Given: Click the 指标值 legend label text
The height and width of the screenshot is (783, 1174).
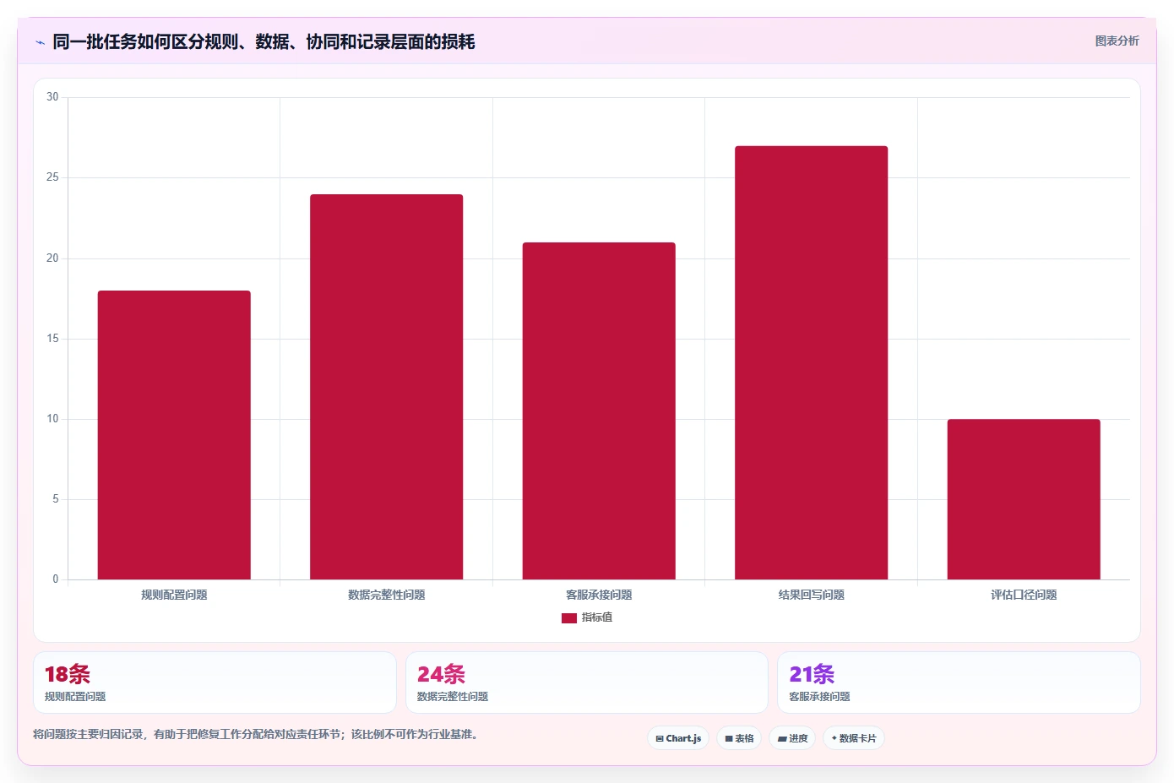Looking at the screenshot, I should [597, 617].
